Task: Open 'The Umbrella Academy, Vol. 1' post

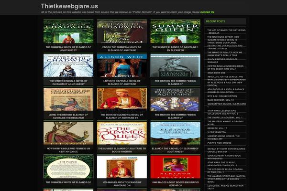Action: click(x=225, y=117)
